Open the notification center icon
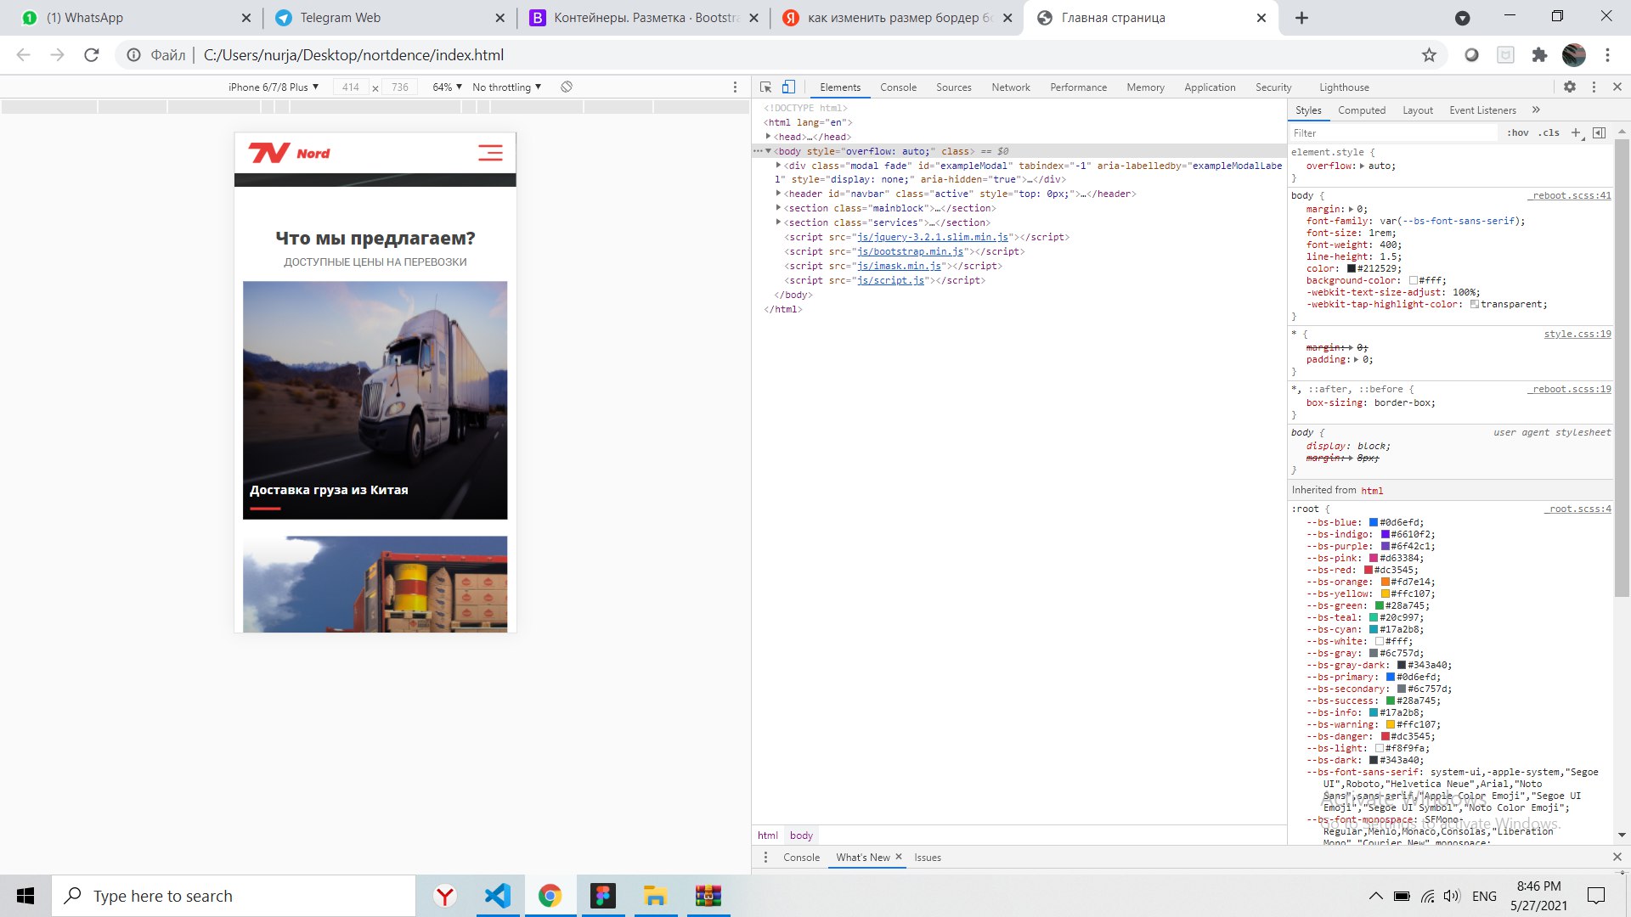Image resolution: width=1631 pixels, height=917 pixels. click(1596, 896)
